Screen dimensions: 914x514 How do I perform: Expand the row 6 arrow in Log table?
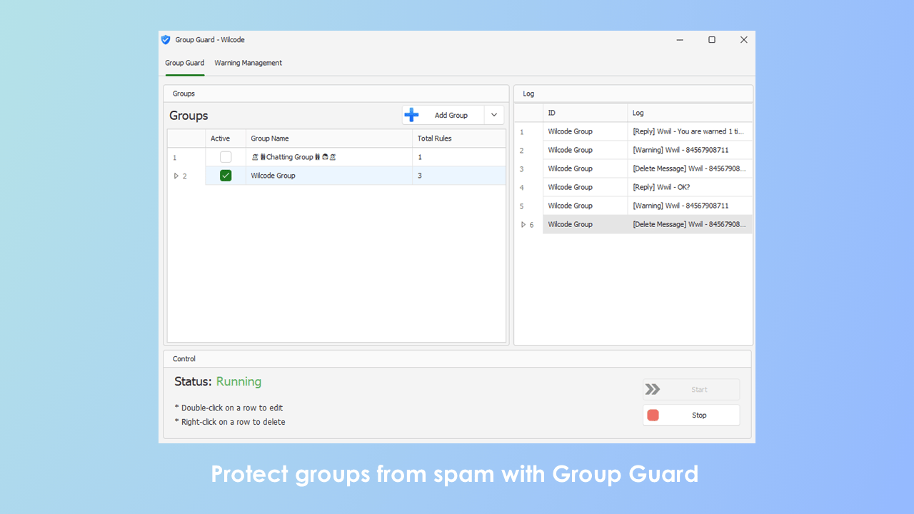click(523, 224)
